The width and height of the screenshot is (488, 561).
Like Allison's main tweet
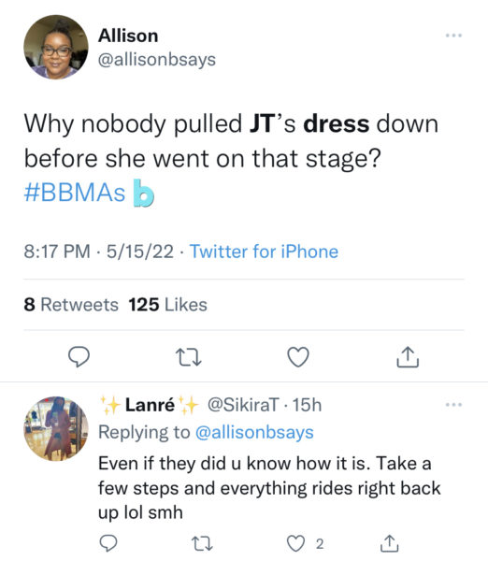click(x=298, y=357)
